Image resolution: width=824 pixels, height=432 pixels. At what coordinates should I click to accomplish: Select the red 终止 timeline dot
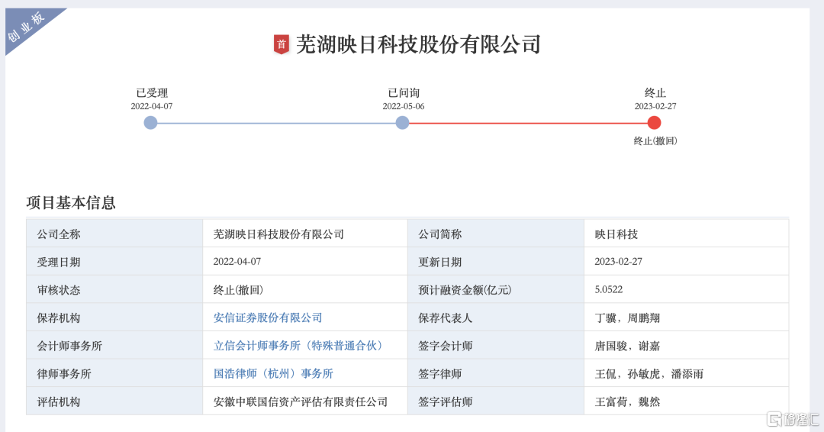[655, 123]
